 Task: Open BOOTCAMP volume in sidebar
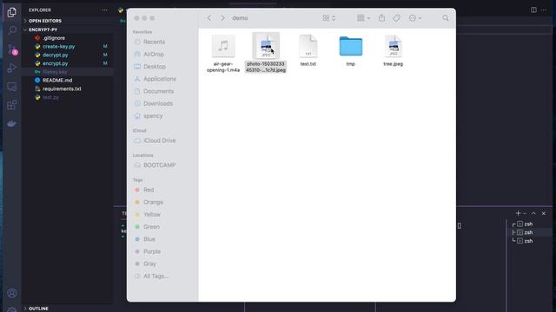tap(159, 166)
